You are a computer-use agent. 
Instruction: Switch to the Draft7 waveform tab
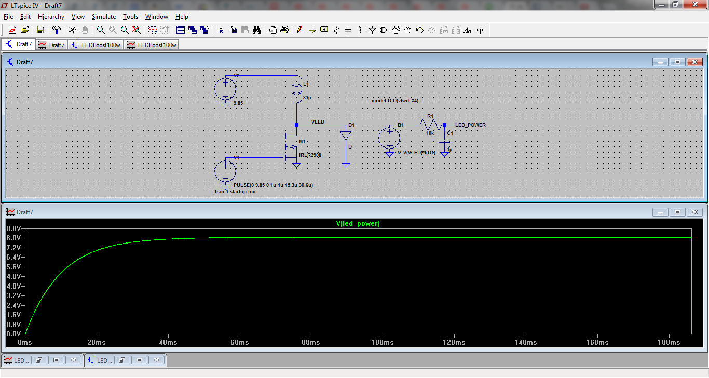(52, 45)
